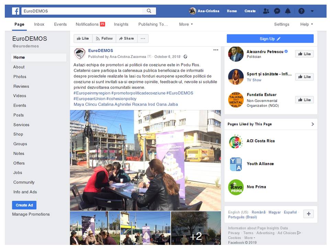This screenshot has height=248, width=330.
Task: Open Alexandru Petrescu profile picture
Action: tap(236, 54)
